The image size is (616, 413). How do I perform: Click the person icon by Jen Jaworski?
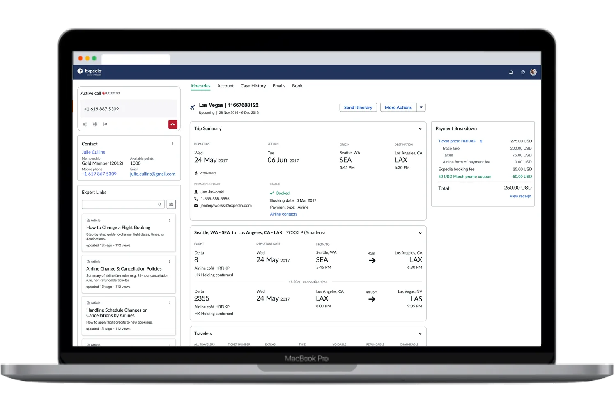(196, 192)
